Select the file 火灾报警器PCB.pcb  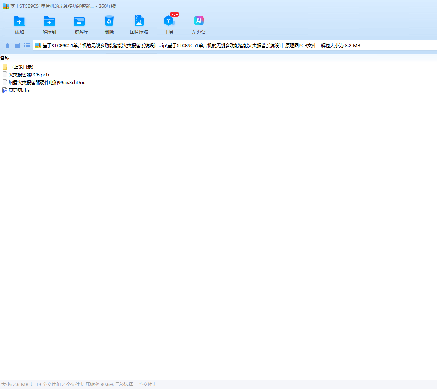click(26, 74)
